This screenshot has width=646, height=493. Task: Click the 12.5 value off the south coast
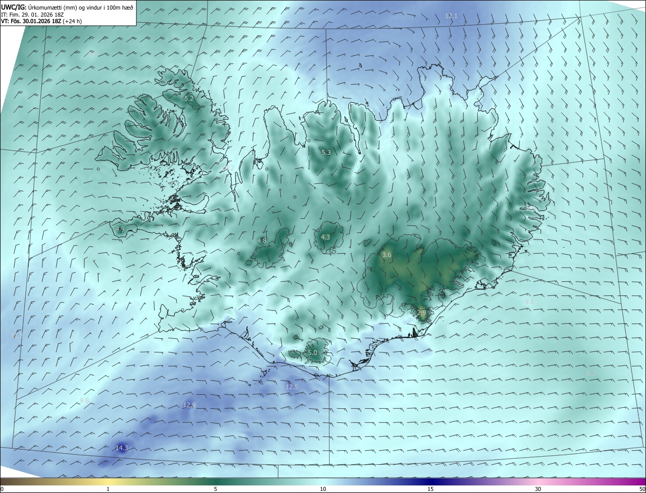pos(292,387)
